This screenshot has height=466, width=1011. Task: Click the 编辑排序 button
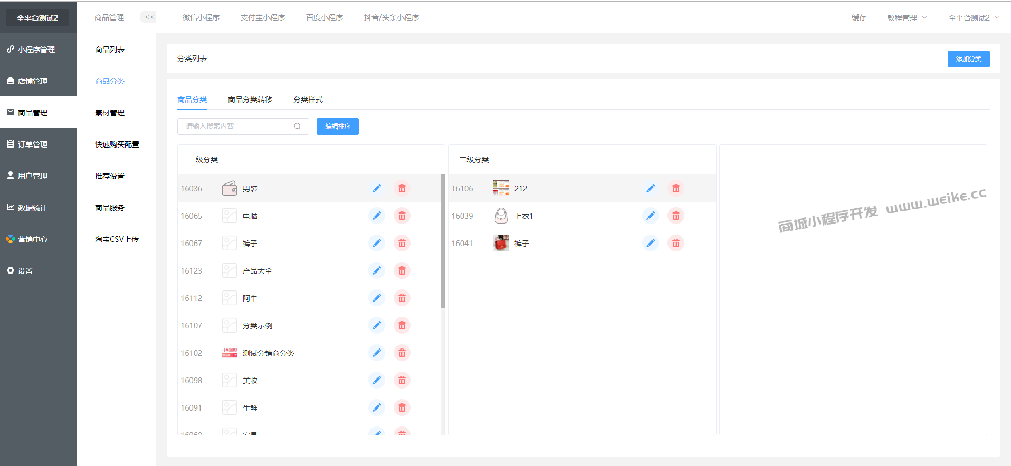[338, 126]
